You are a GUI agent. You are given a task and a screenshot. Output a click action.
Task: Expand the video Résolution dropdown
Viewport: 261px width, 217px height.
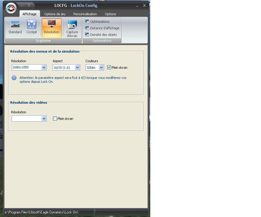pyautogui.click(x=44, y=119)
